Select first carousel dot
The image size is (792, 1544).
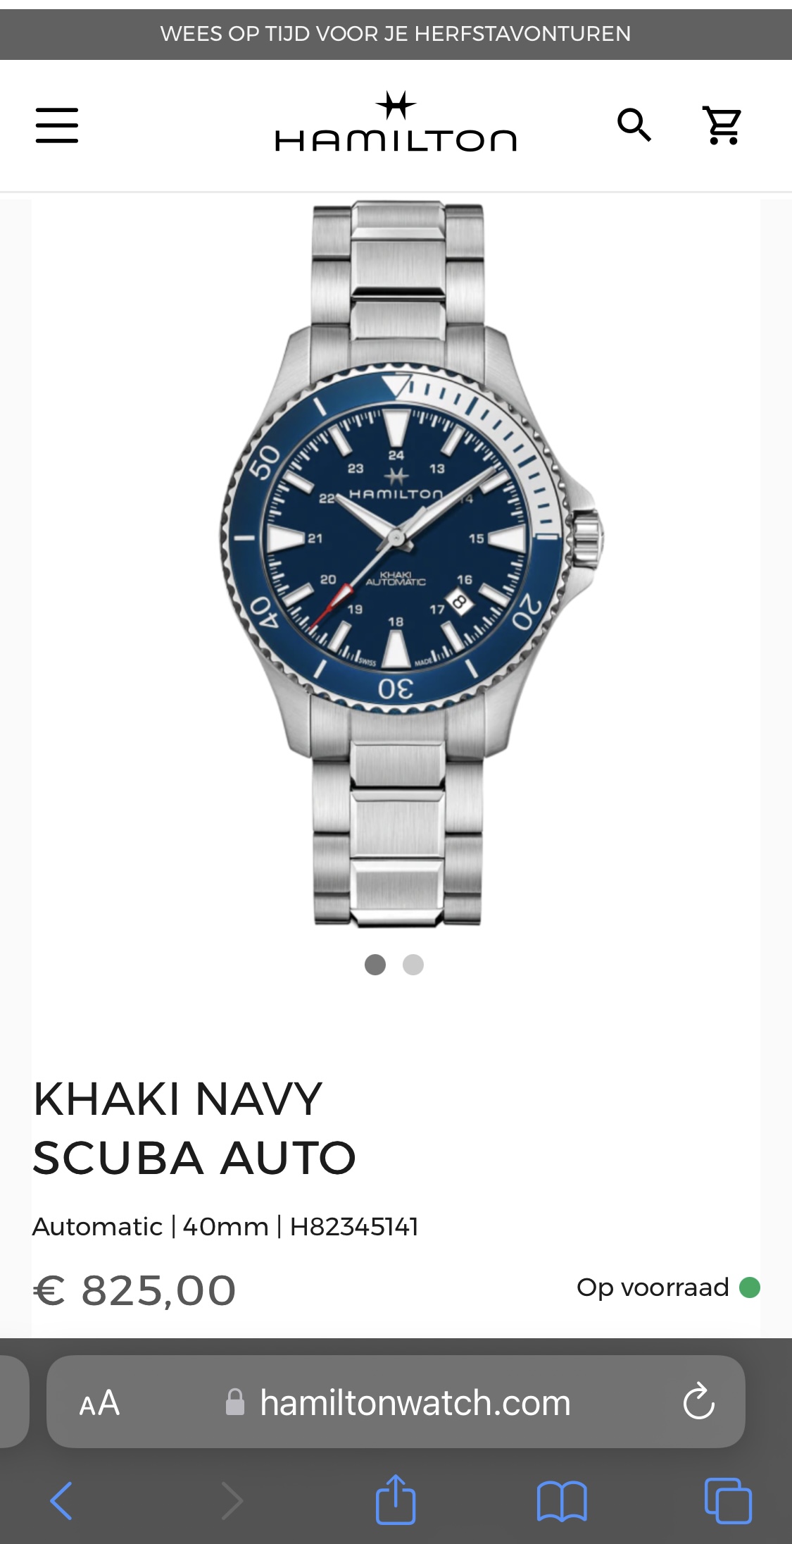click(375, 964)
